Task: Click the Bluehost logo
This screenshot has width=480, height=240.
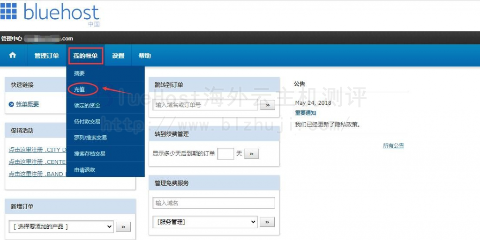Action: pyautogui.click(x=50, y=14)
